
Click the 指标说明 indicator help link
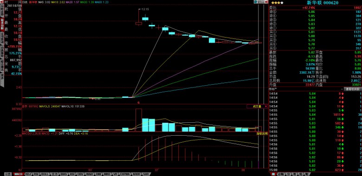[262, 133]
